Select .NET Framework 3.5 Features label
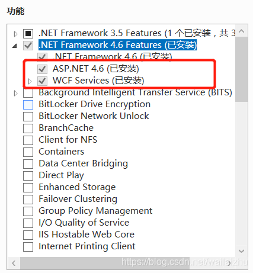 (137, 33)
